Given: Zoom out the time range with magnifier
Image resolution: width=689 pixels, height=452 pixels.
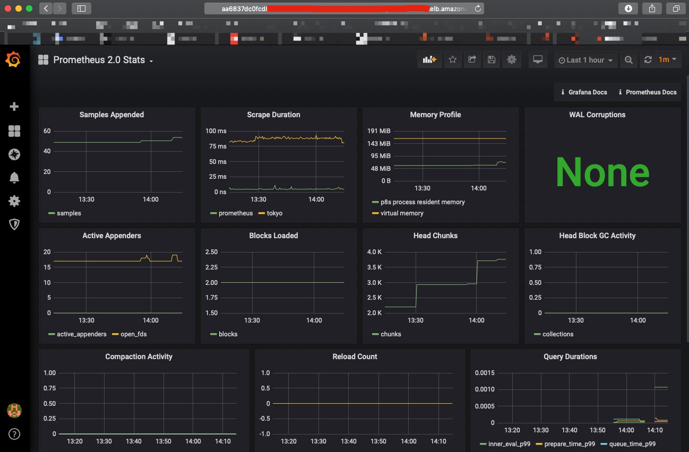Looking at the screenshot, I should tap(628, 59).
